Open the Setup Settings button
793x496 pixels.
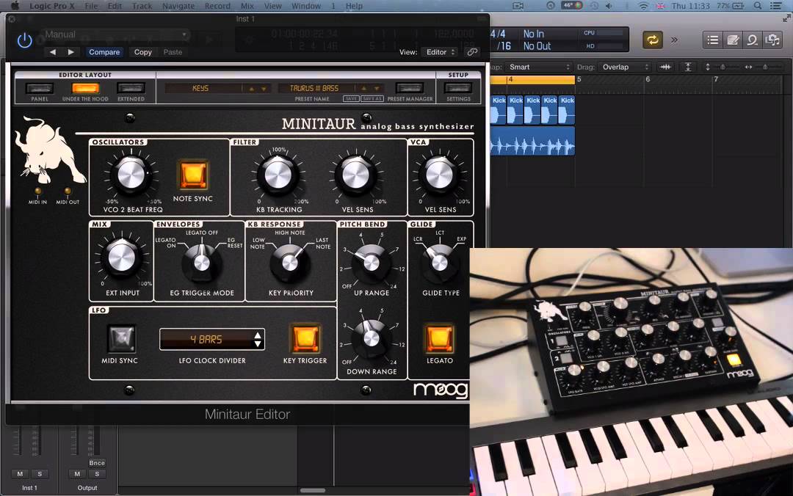[x=458, y=89]
